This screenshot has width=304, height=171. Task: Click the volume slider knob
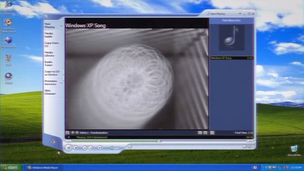112,148
